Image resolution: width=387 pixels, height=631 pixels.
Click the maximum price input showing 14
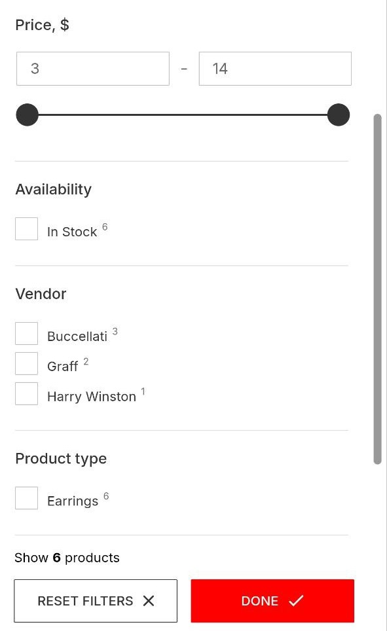274,68
